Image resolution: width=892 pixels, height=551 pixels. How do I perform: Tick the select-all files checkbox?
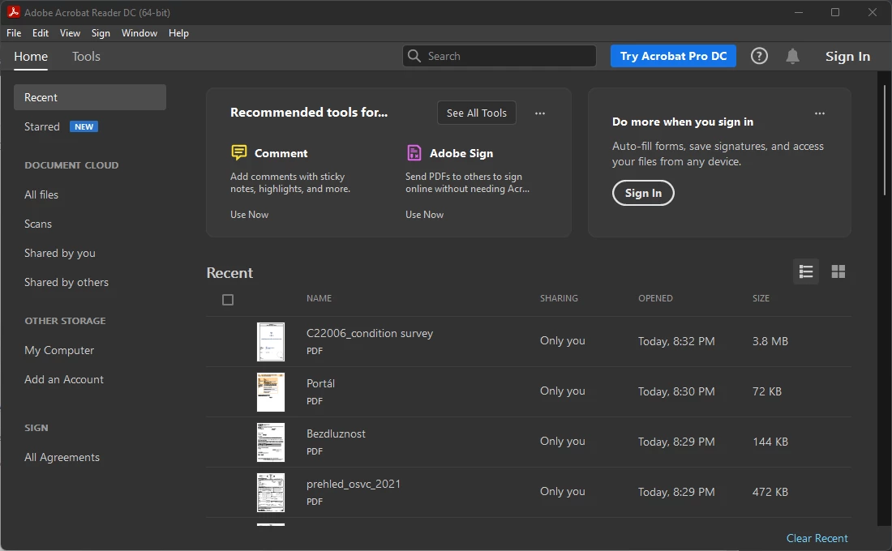228,300
